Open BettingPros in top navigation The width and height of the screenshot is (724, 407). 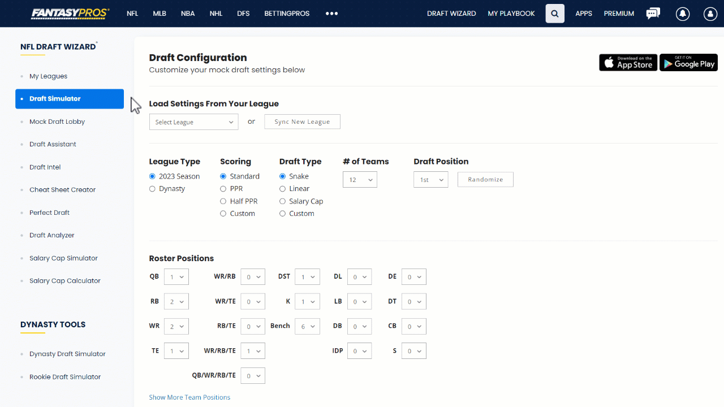click(287, 14)
